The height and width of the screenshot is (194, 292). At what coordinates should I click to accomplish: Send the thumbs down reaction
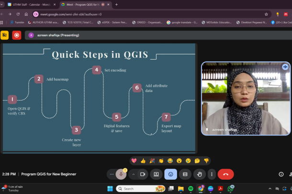tap(206, 161)
